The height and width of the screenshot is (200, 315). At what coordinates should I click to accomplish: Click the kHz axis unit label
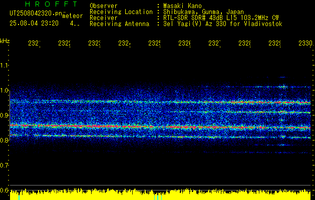5,41
